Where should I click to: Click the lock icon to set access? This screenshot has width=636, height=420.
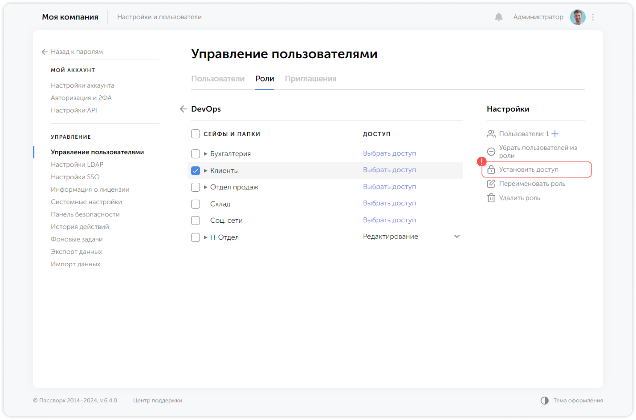(x=491, y=169)
